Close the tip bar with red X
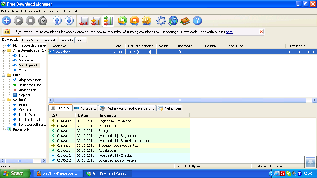The image size is (317, 178). click(x=261, y=32)
